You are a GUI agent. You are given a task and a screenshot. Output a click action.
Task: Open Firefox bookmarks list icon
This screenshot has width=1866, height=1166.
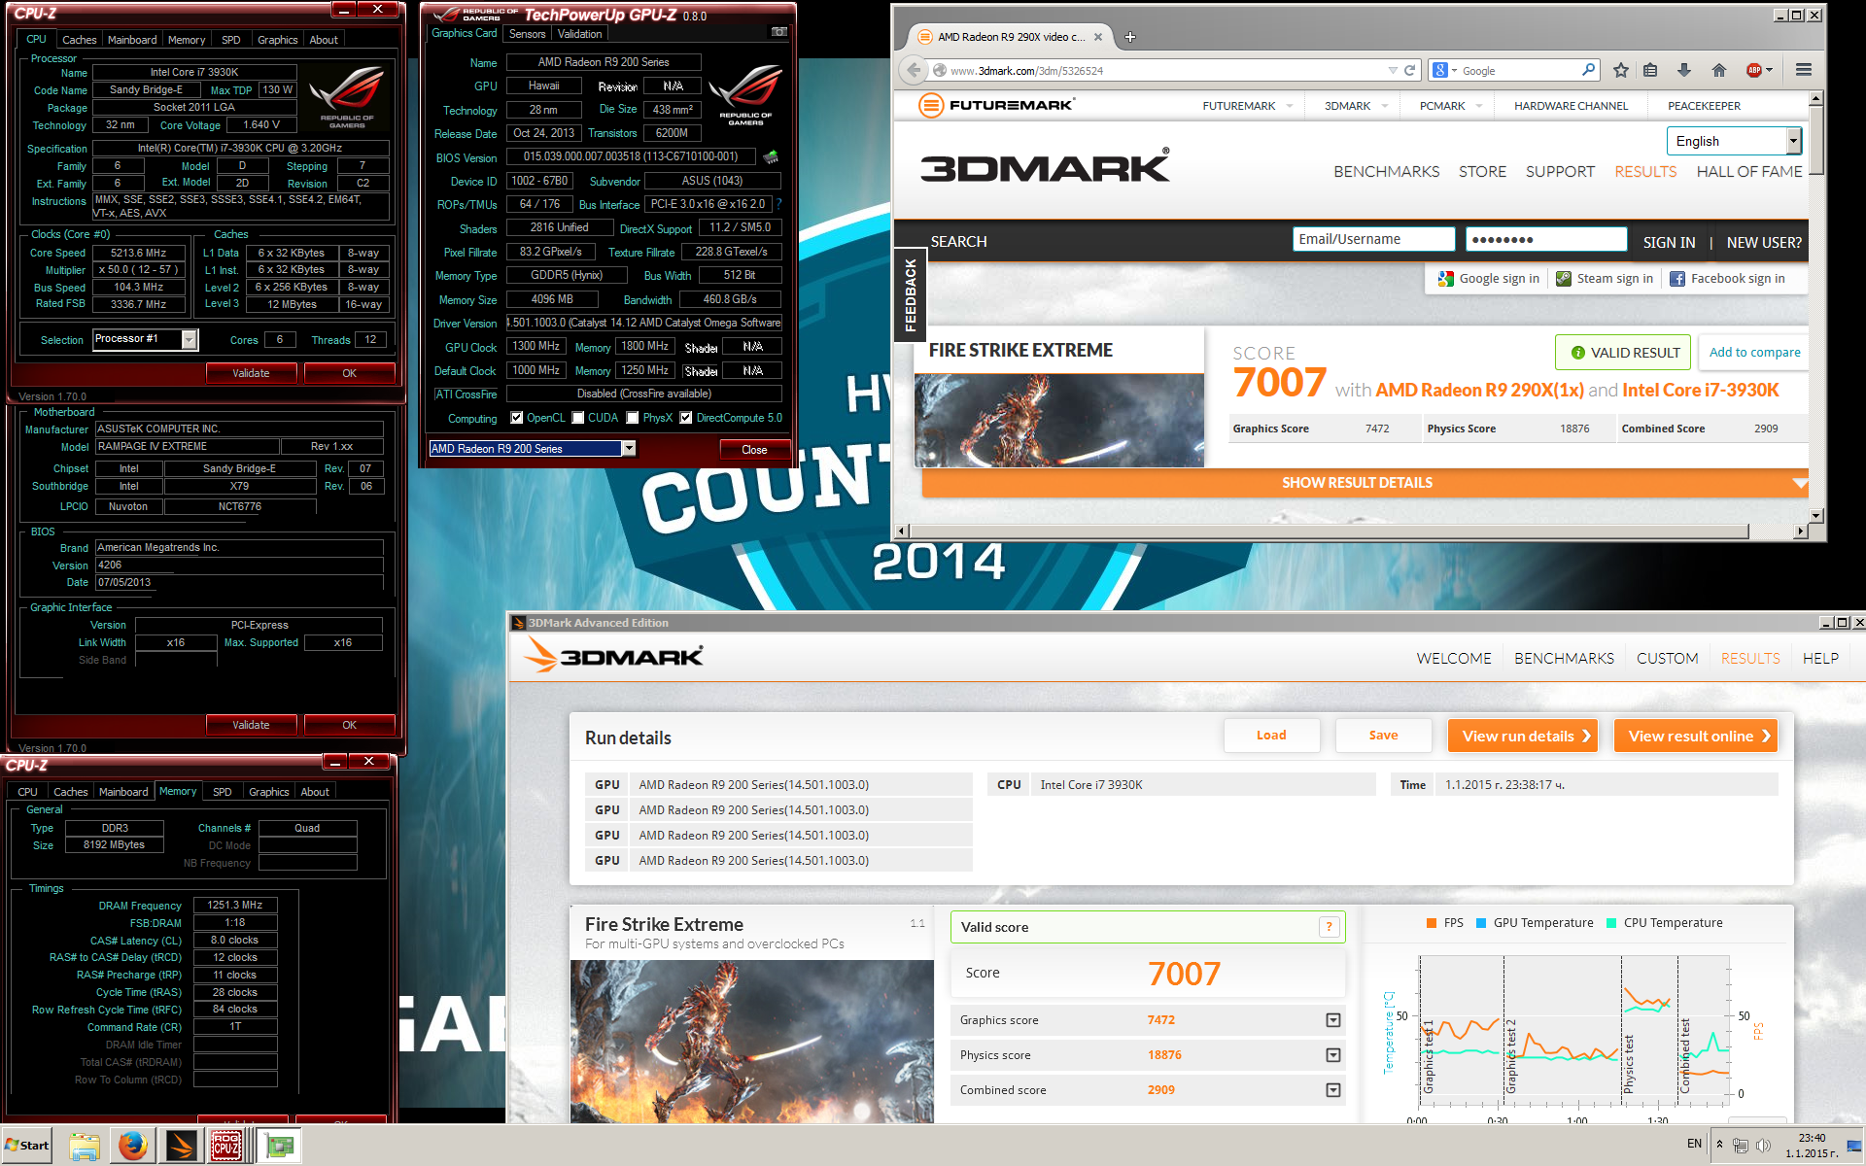(1650, 70)
